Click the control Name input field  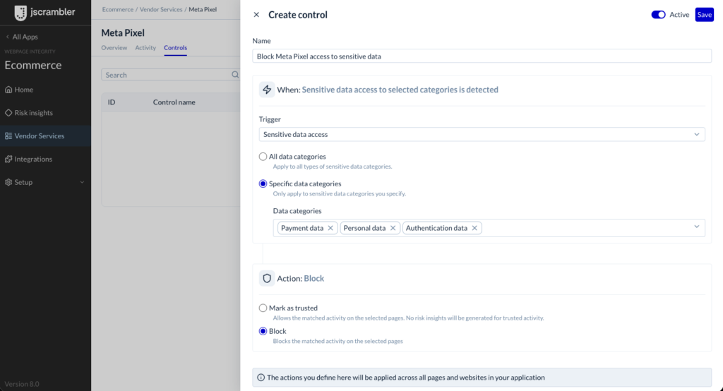coord(482,56)
